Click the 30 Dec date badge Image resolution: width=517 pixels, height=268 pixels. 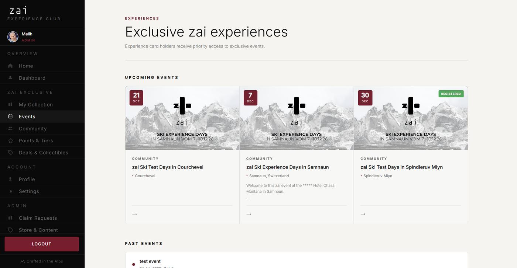click(365, 98)
